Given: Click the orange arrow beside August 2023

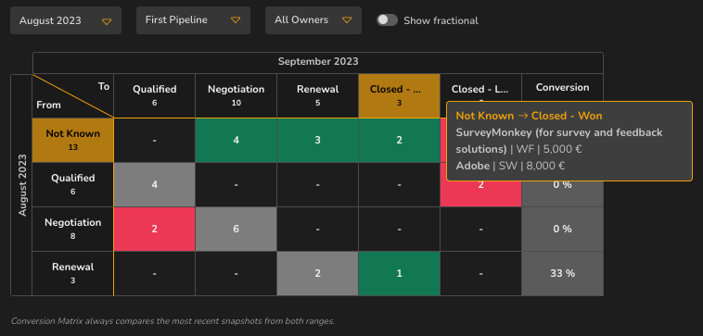Looking at the screenshot, I should tap(107, 21).
